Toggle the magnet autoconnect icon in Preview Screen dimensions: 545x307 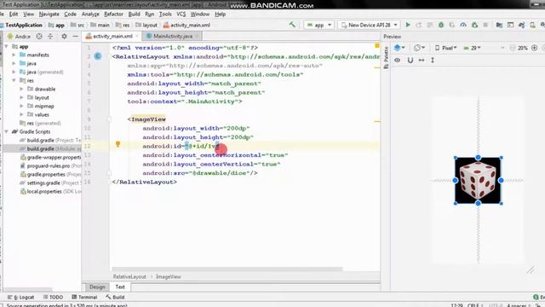(x=410, y=60)
